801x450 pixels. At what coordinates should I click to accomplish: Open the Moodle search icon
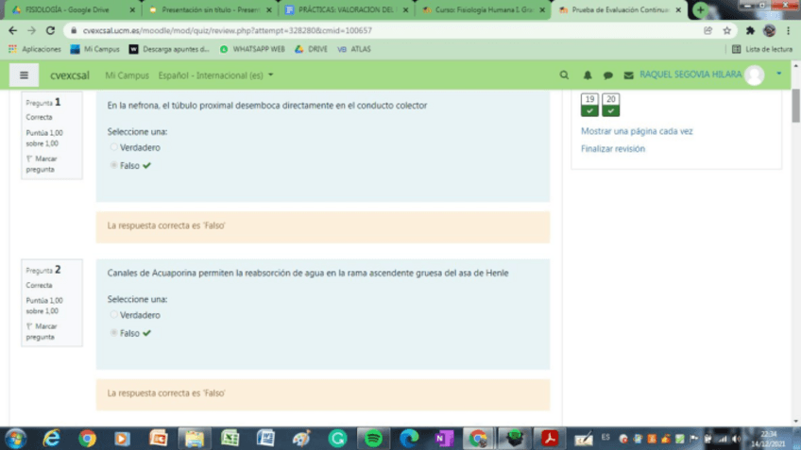(x=564, y=75)
